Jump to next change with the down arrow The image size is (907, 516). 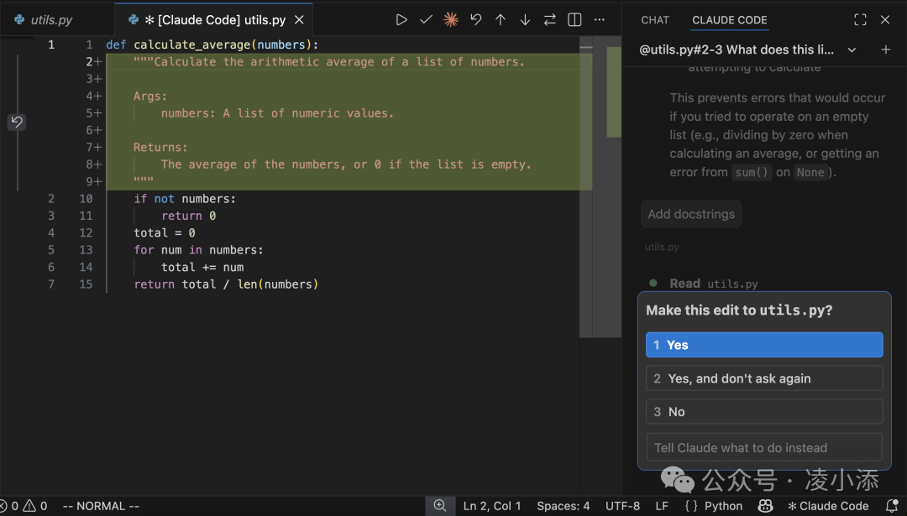(526, 19)
